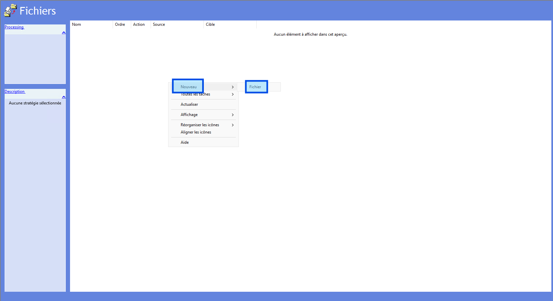Viewport: 553px width, 301px height.
Task: Click the Affichage submenu arrow
Action: (x=233, y=115)
